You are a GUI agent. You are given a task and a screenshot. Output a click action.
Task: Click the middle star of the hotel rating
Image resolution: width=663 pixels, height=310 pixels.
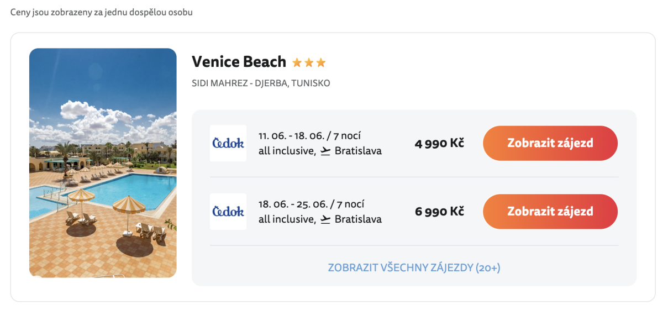coord(309,62)
